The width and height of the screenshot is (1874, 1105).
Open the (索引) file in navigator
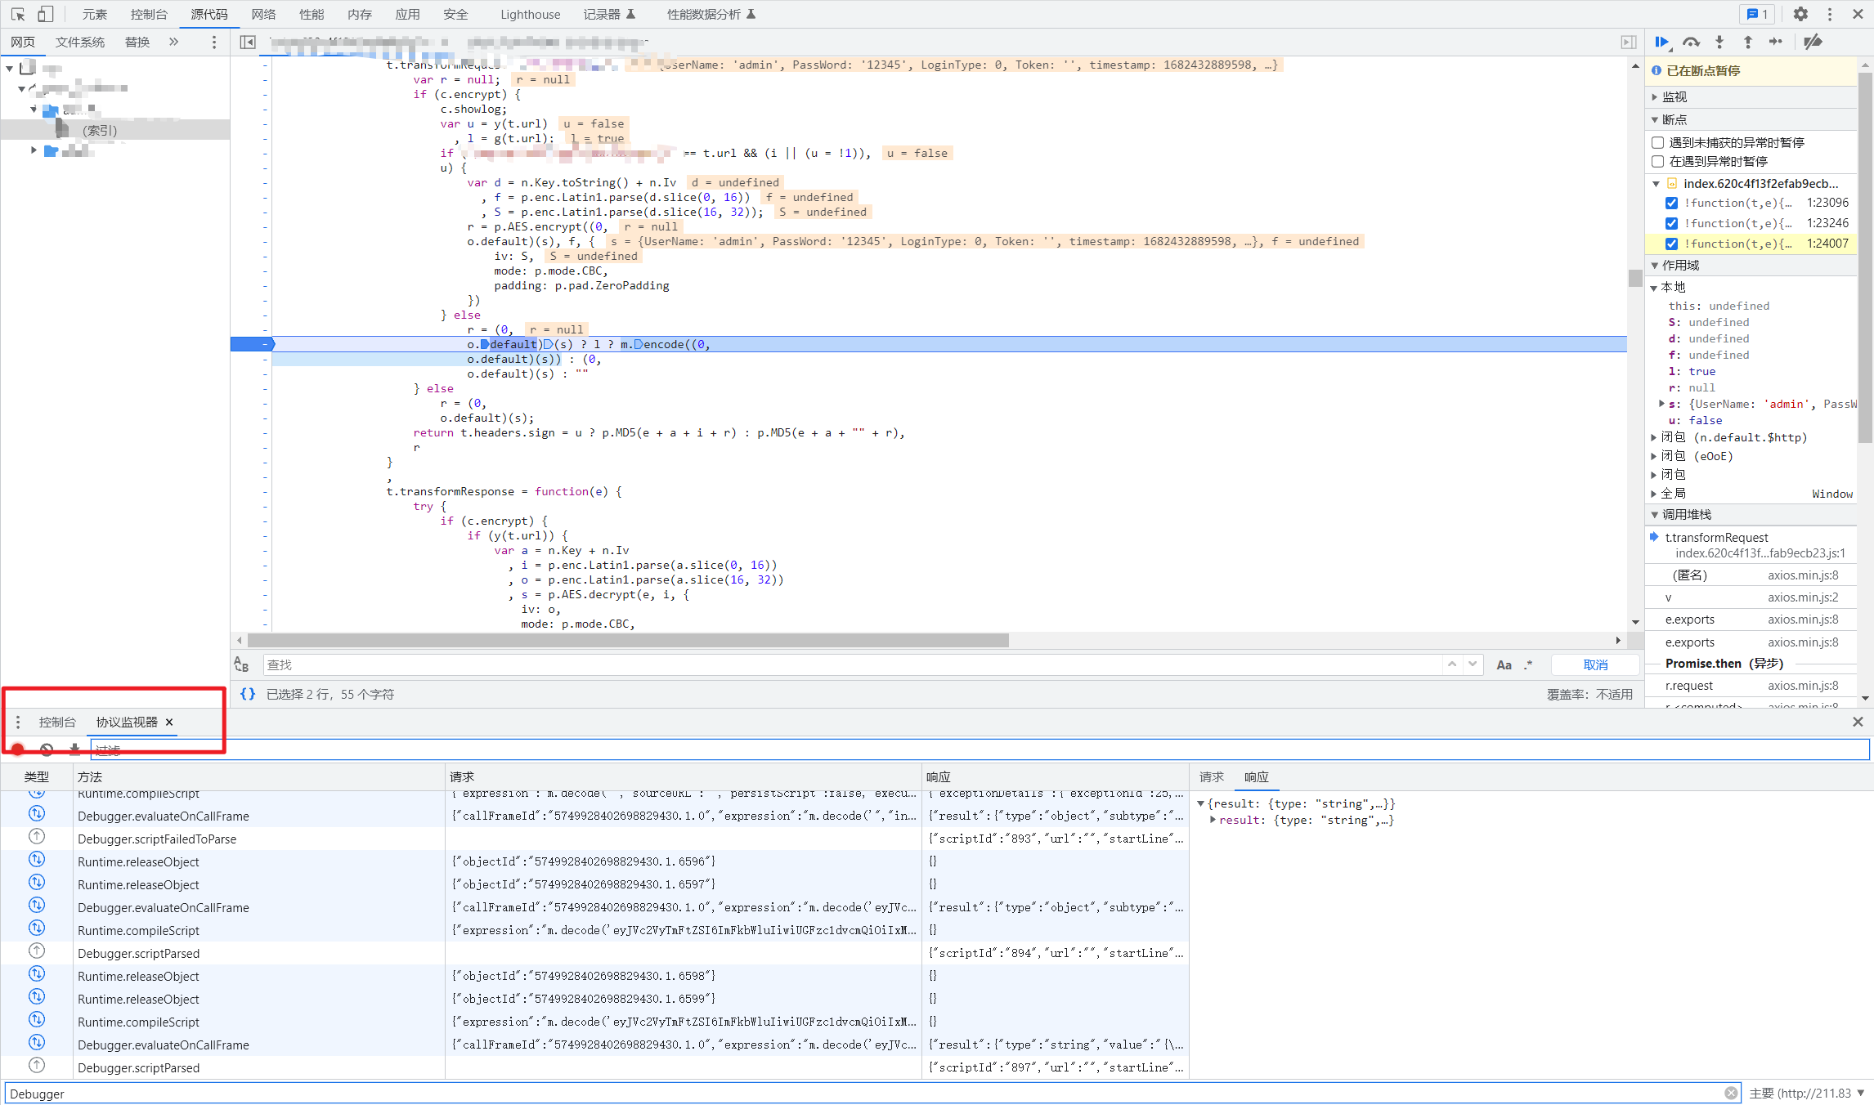click(100, 130)
